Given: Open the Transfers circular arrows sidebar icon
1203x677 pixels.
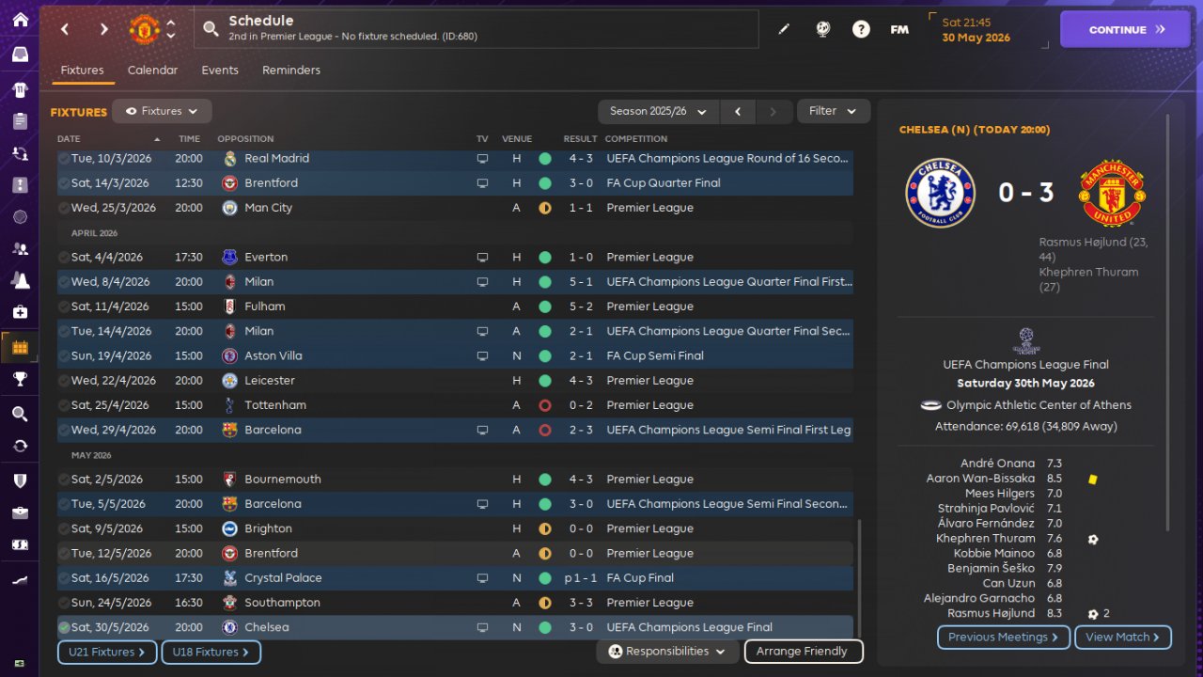Looking at the screenshot, I should pyautogui.click(x=20, y=446).
